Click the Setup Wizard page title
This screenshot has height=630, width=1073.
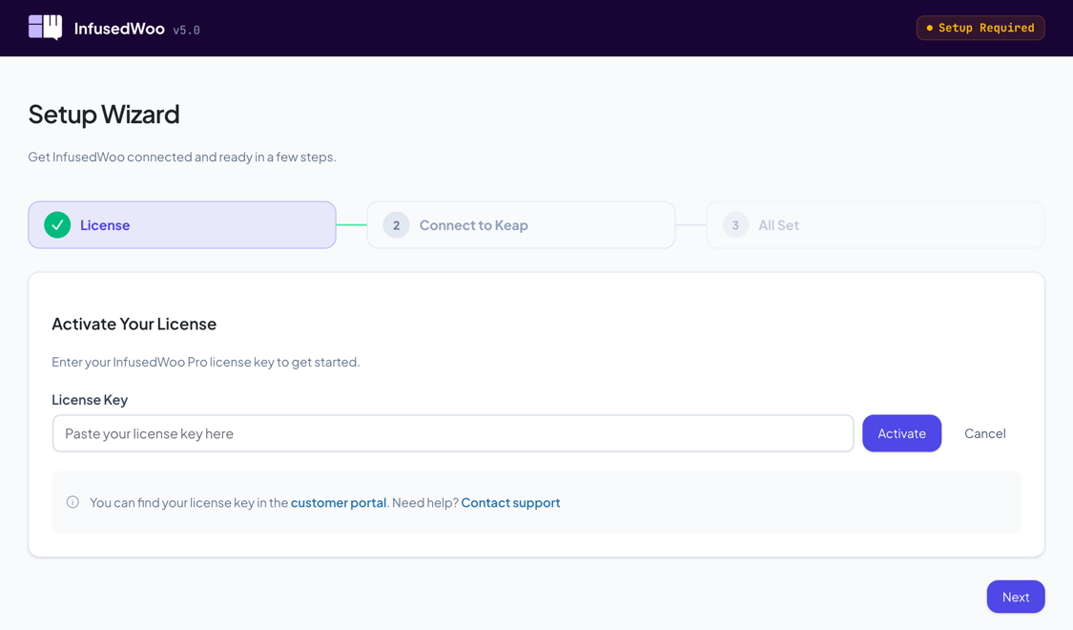(x=104, y=115)
